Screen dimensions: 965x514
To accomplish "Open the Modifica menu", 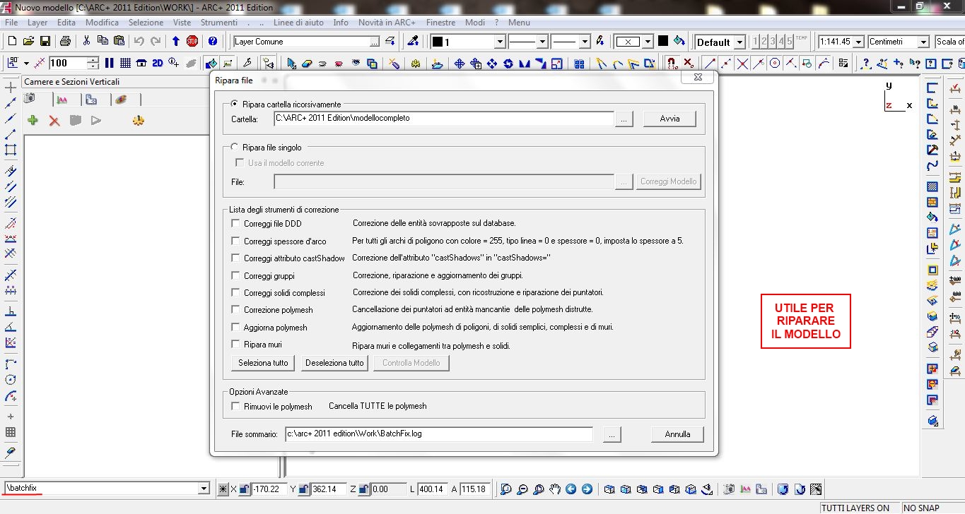I will point(102,23).
